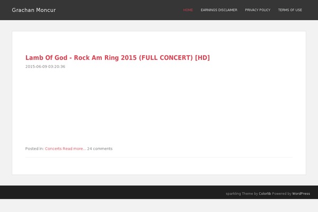Select the post date 2015-06-09 03:20:36
Screen dimensions: 318x212
coord(45,67)
